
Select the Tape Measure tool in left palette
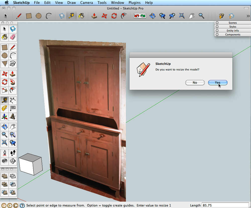coord(5,100)
